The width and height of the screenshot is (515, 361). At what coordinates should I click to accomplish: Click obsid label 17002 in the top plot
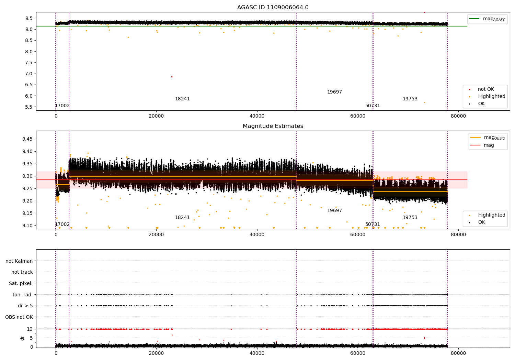click(x=62, y=106)
